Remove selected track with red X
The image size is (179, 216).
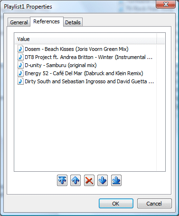[89, 180]
